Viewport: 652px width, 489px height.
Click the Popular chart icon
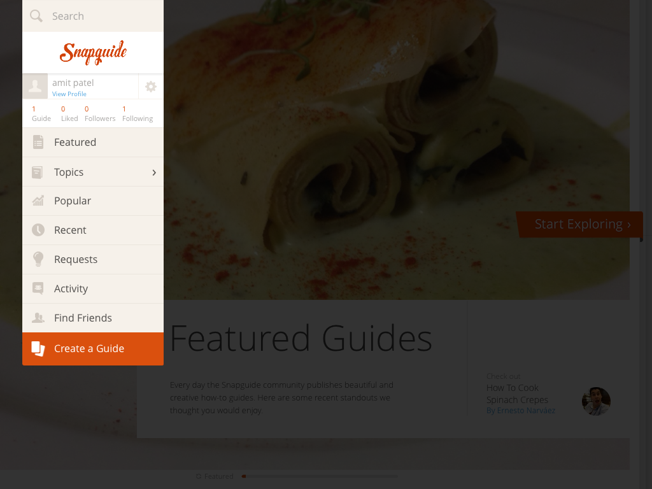(38, 201)
